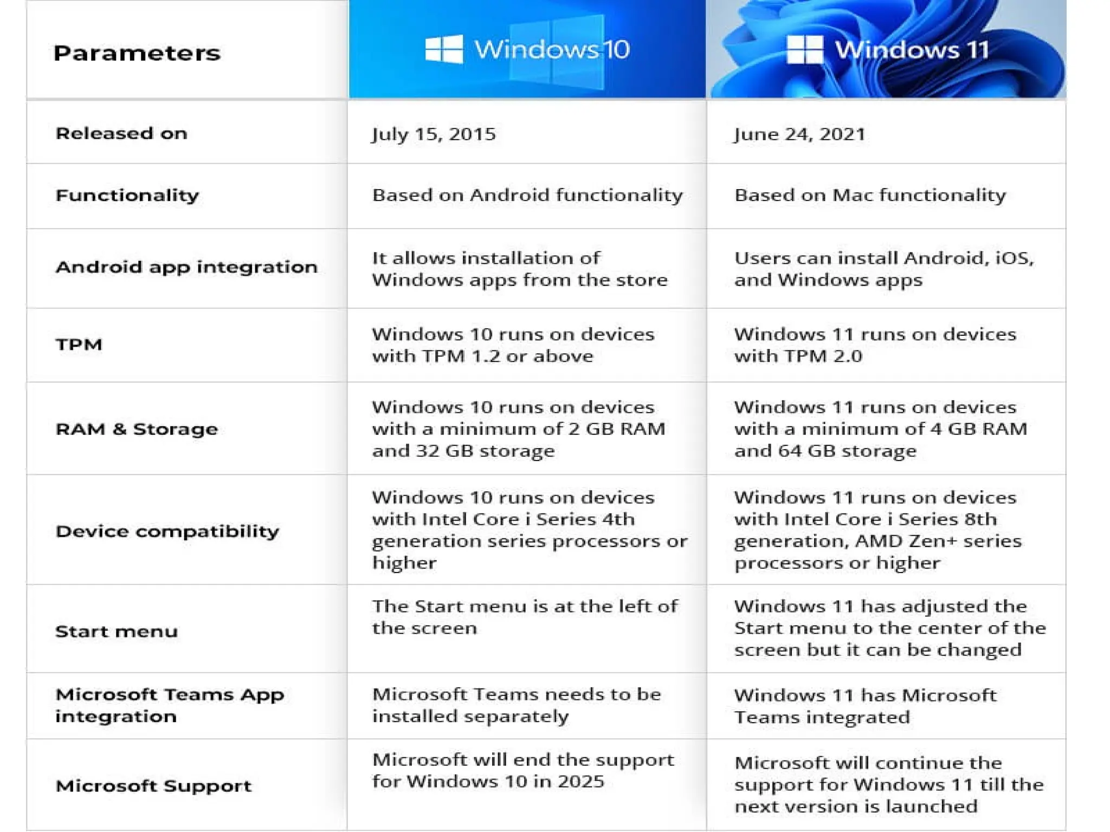The height and width of the screenshot is (832, 1110).
Task: Select the 'Start menu' row label
Action: pos(117,632)
